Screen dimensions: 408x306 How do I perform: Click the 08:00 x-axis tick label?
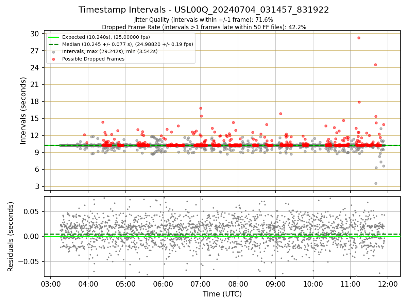coord(238,284)
